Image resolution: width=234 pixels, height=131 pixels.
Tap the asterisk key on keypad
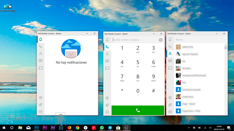[122, 91]
